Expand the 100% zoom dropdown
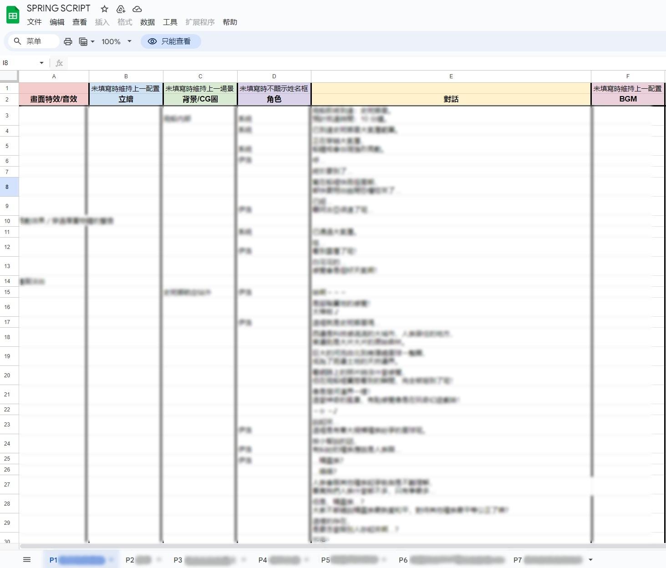 pos(129,41)
